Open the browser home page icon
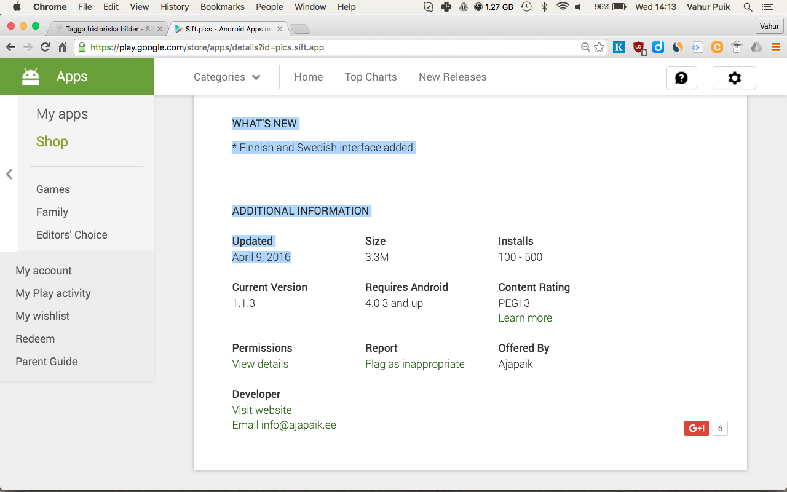The image size is (787, 492). [62, 47]
